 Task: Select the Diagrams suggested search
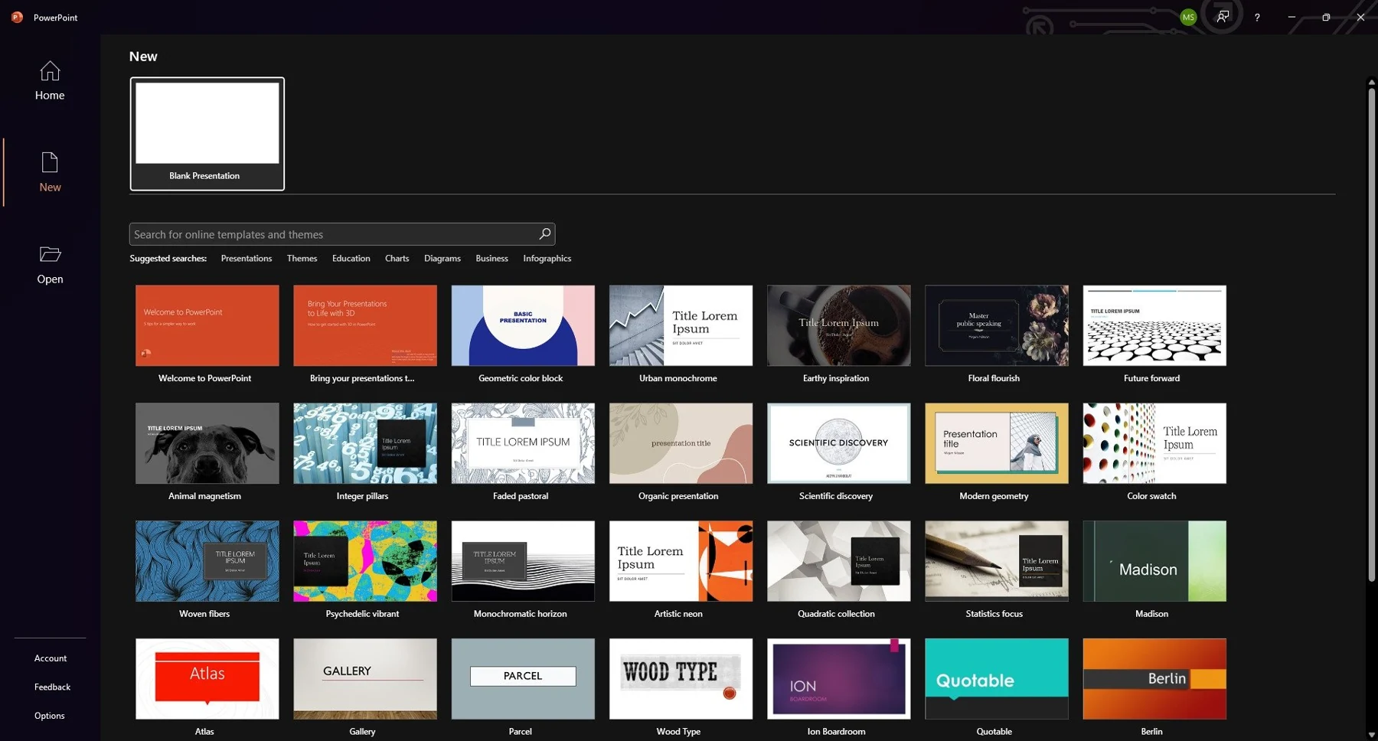pyautogui.click(x=442, y=259)
